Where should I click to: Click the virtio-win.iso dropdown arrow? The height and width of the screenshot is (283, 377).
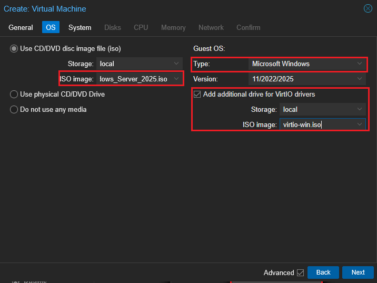coord(360,124)
